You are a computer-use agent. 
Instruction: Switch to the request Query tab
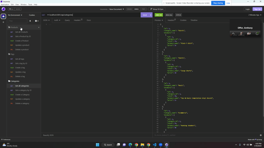click(x=67, y=20)
